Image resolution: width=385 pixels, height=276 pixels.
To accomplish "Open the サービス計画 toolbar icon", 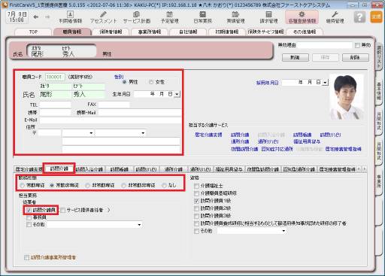I will click(137, 17).
